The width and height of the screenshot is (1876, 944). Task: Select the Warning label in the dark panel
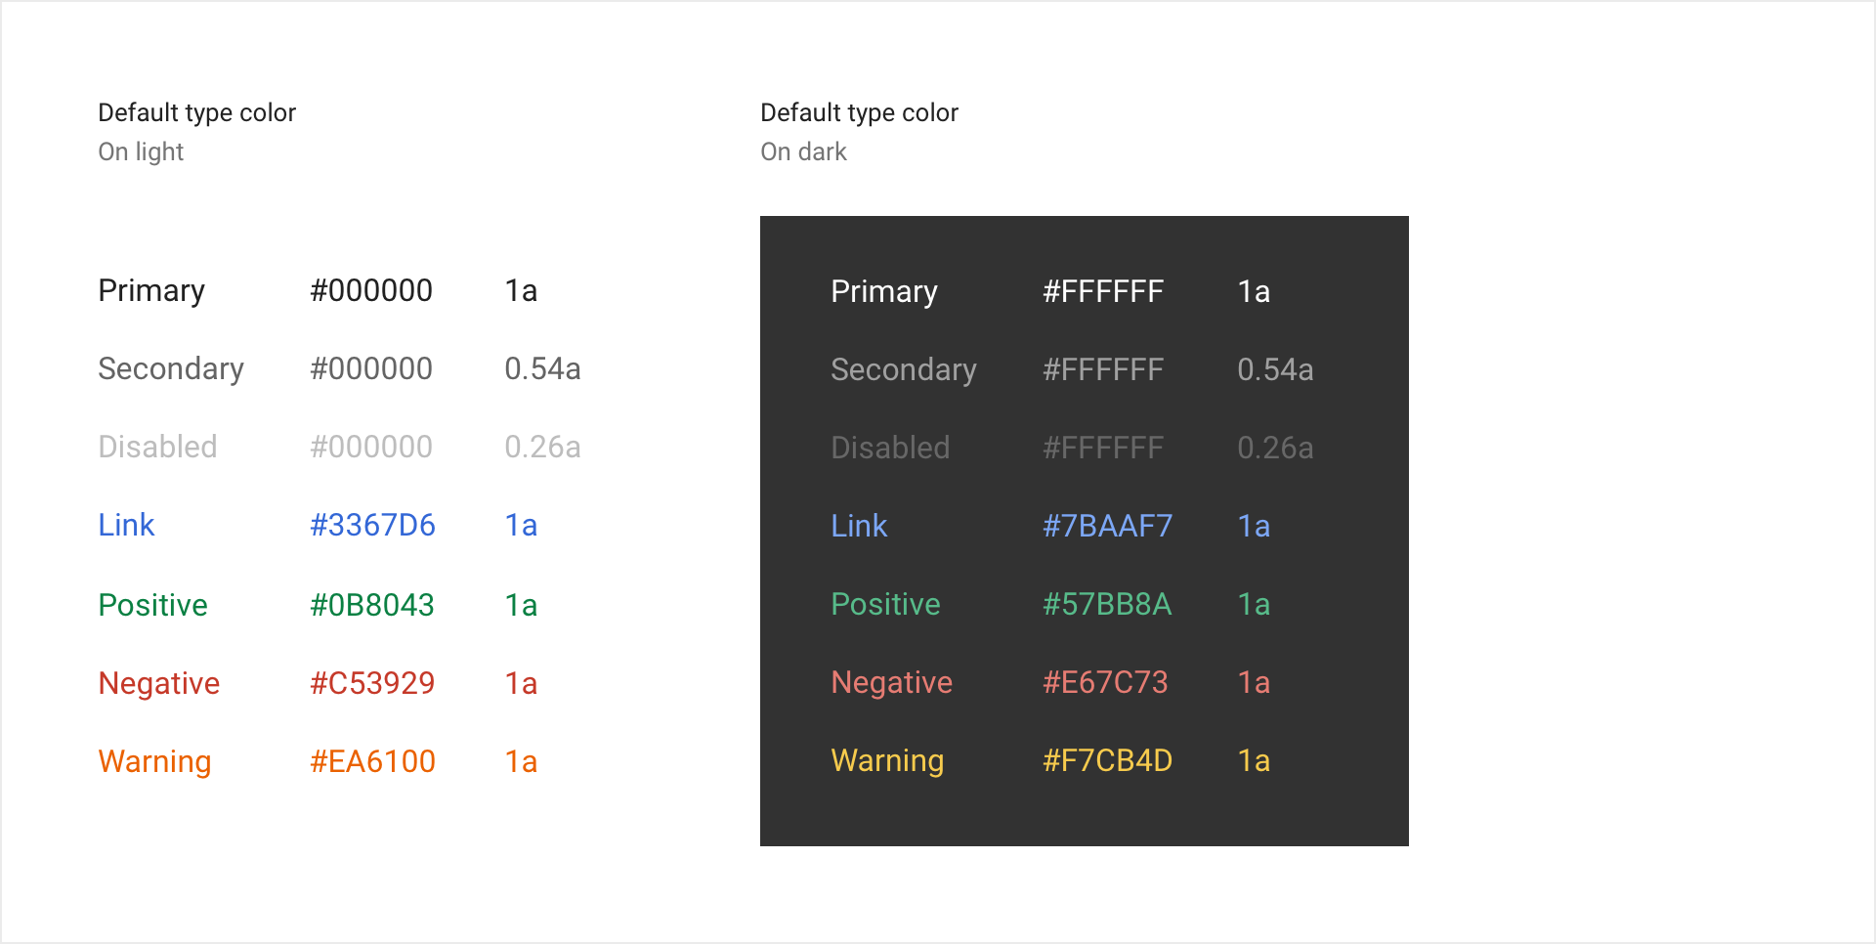click(887, 761)
